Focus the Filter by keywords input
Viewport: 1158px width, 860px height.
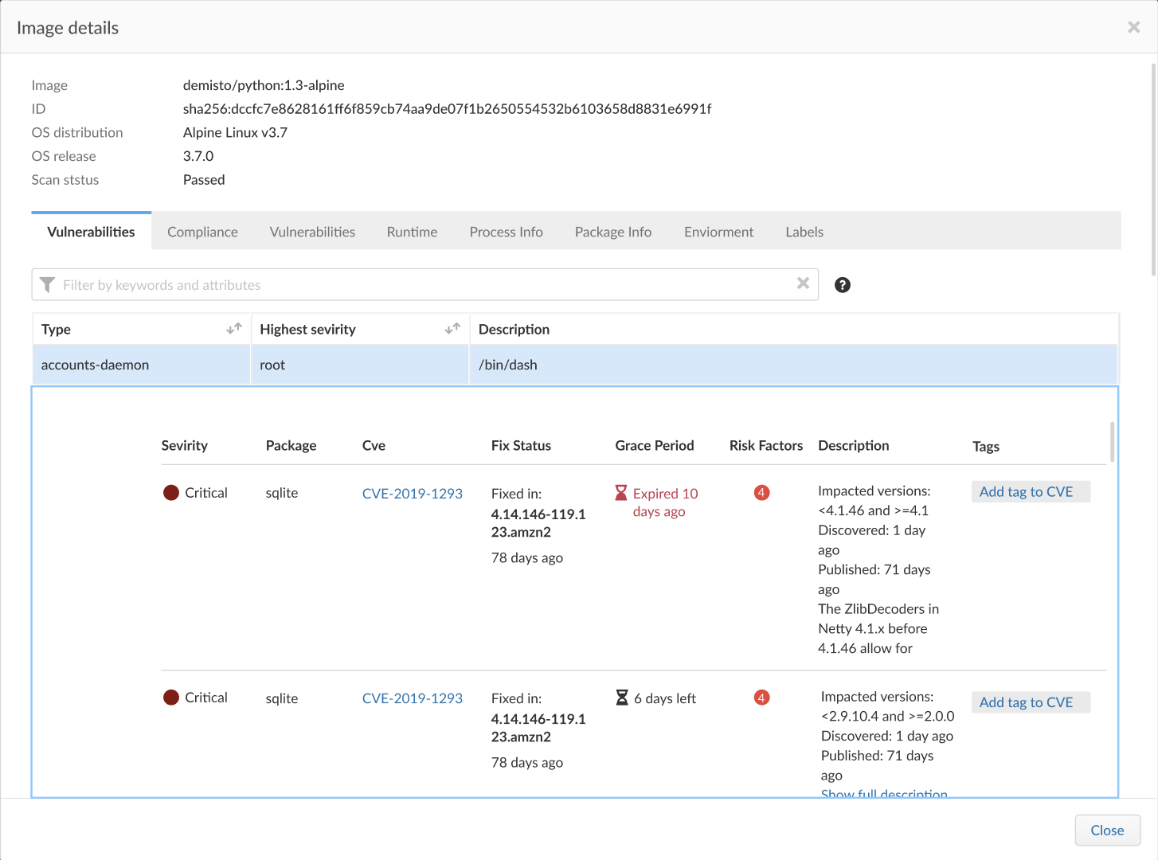[425, 285]
